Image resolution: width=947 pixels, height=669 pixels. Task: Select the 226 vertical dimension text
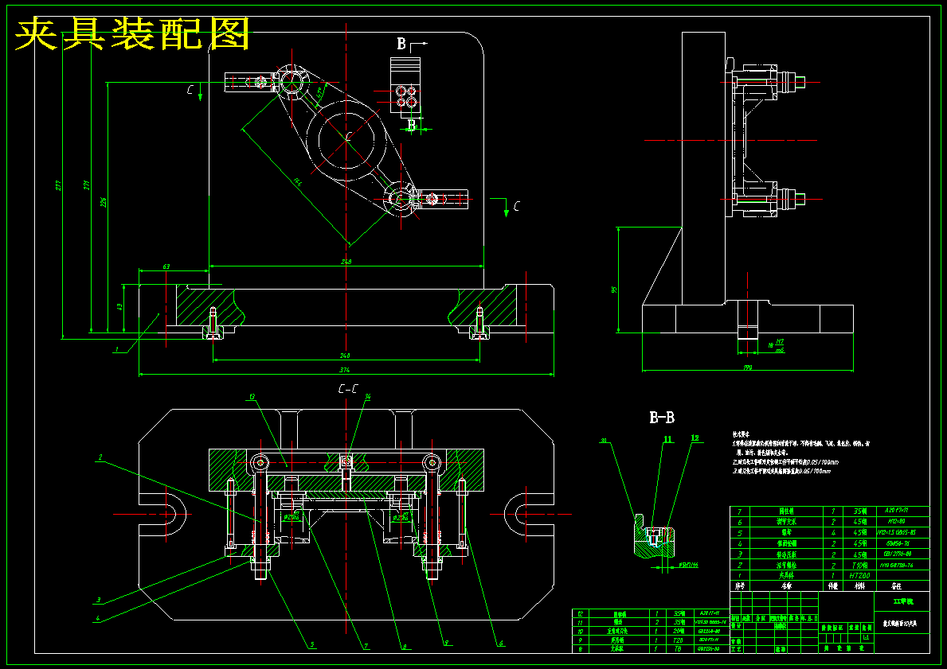(104, 201)
